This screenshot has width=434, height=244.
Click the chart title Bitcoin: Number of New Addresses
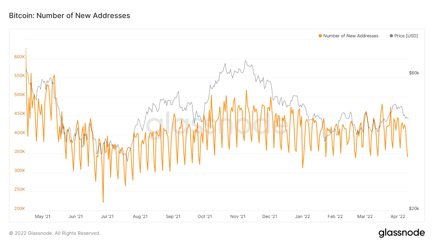point(70,16)
